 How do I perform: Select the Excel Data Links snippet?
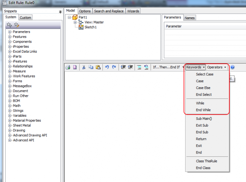[x=25, y=51]
